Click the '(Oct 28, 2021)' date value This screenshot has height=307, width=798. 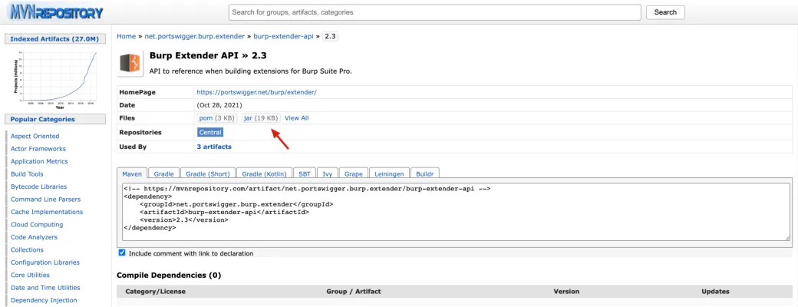(219, 105)
